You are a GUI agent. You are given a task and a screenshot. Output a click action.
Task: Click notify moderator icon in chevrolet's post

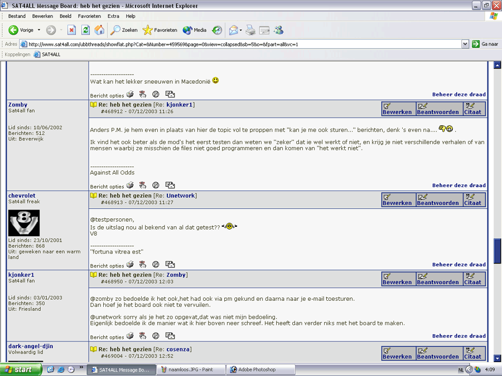pyautogui.click(x=156, y=264)
